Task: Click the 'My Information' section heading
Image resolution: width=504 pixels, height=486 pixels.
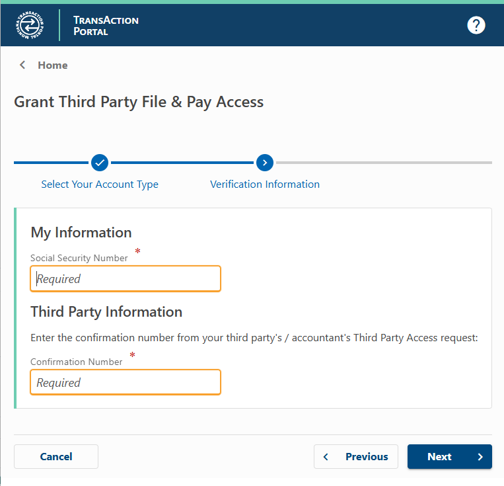Action: 81,233
